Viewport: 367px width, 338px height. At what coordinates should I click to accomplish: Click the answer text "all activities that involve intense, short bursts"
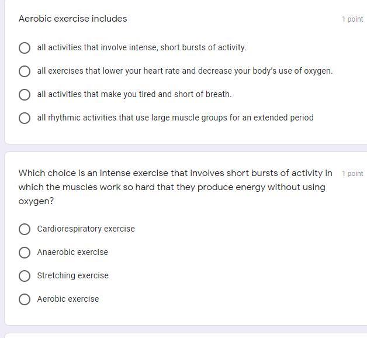click(141, 47)
